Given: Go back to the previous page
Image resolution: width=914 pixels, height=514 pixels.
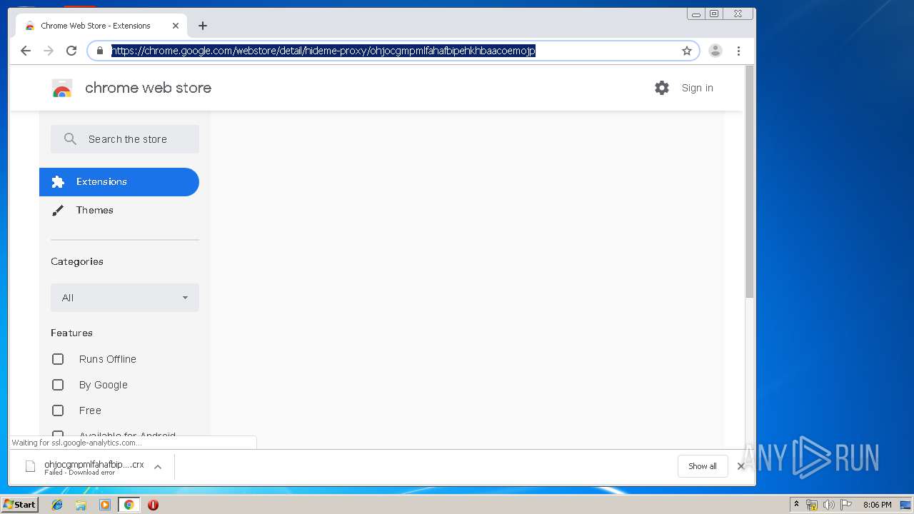Looking at the screenshot, I should 26,51.
